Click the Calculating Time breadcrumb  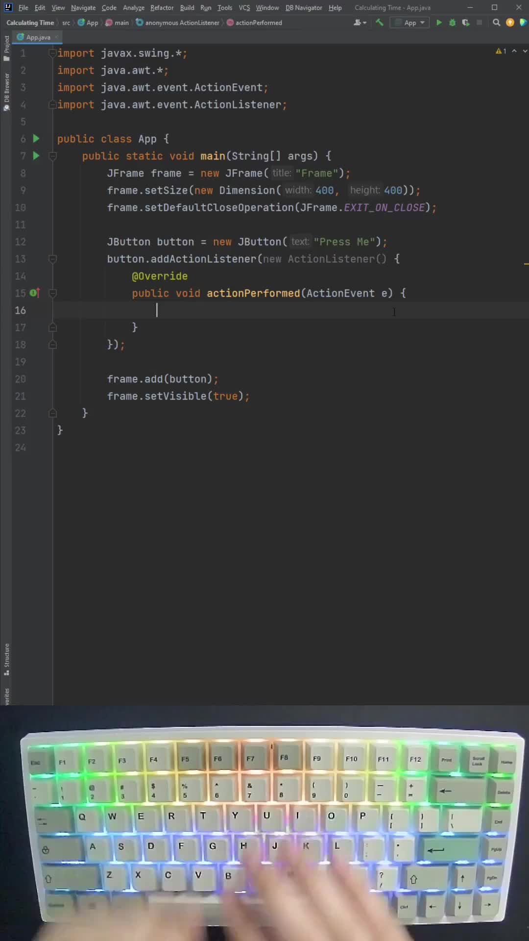pos(30,23)
